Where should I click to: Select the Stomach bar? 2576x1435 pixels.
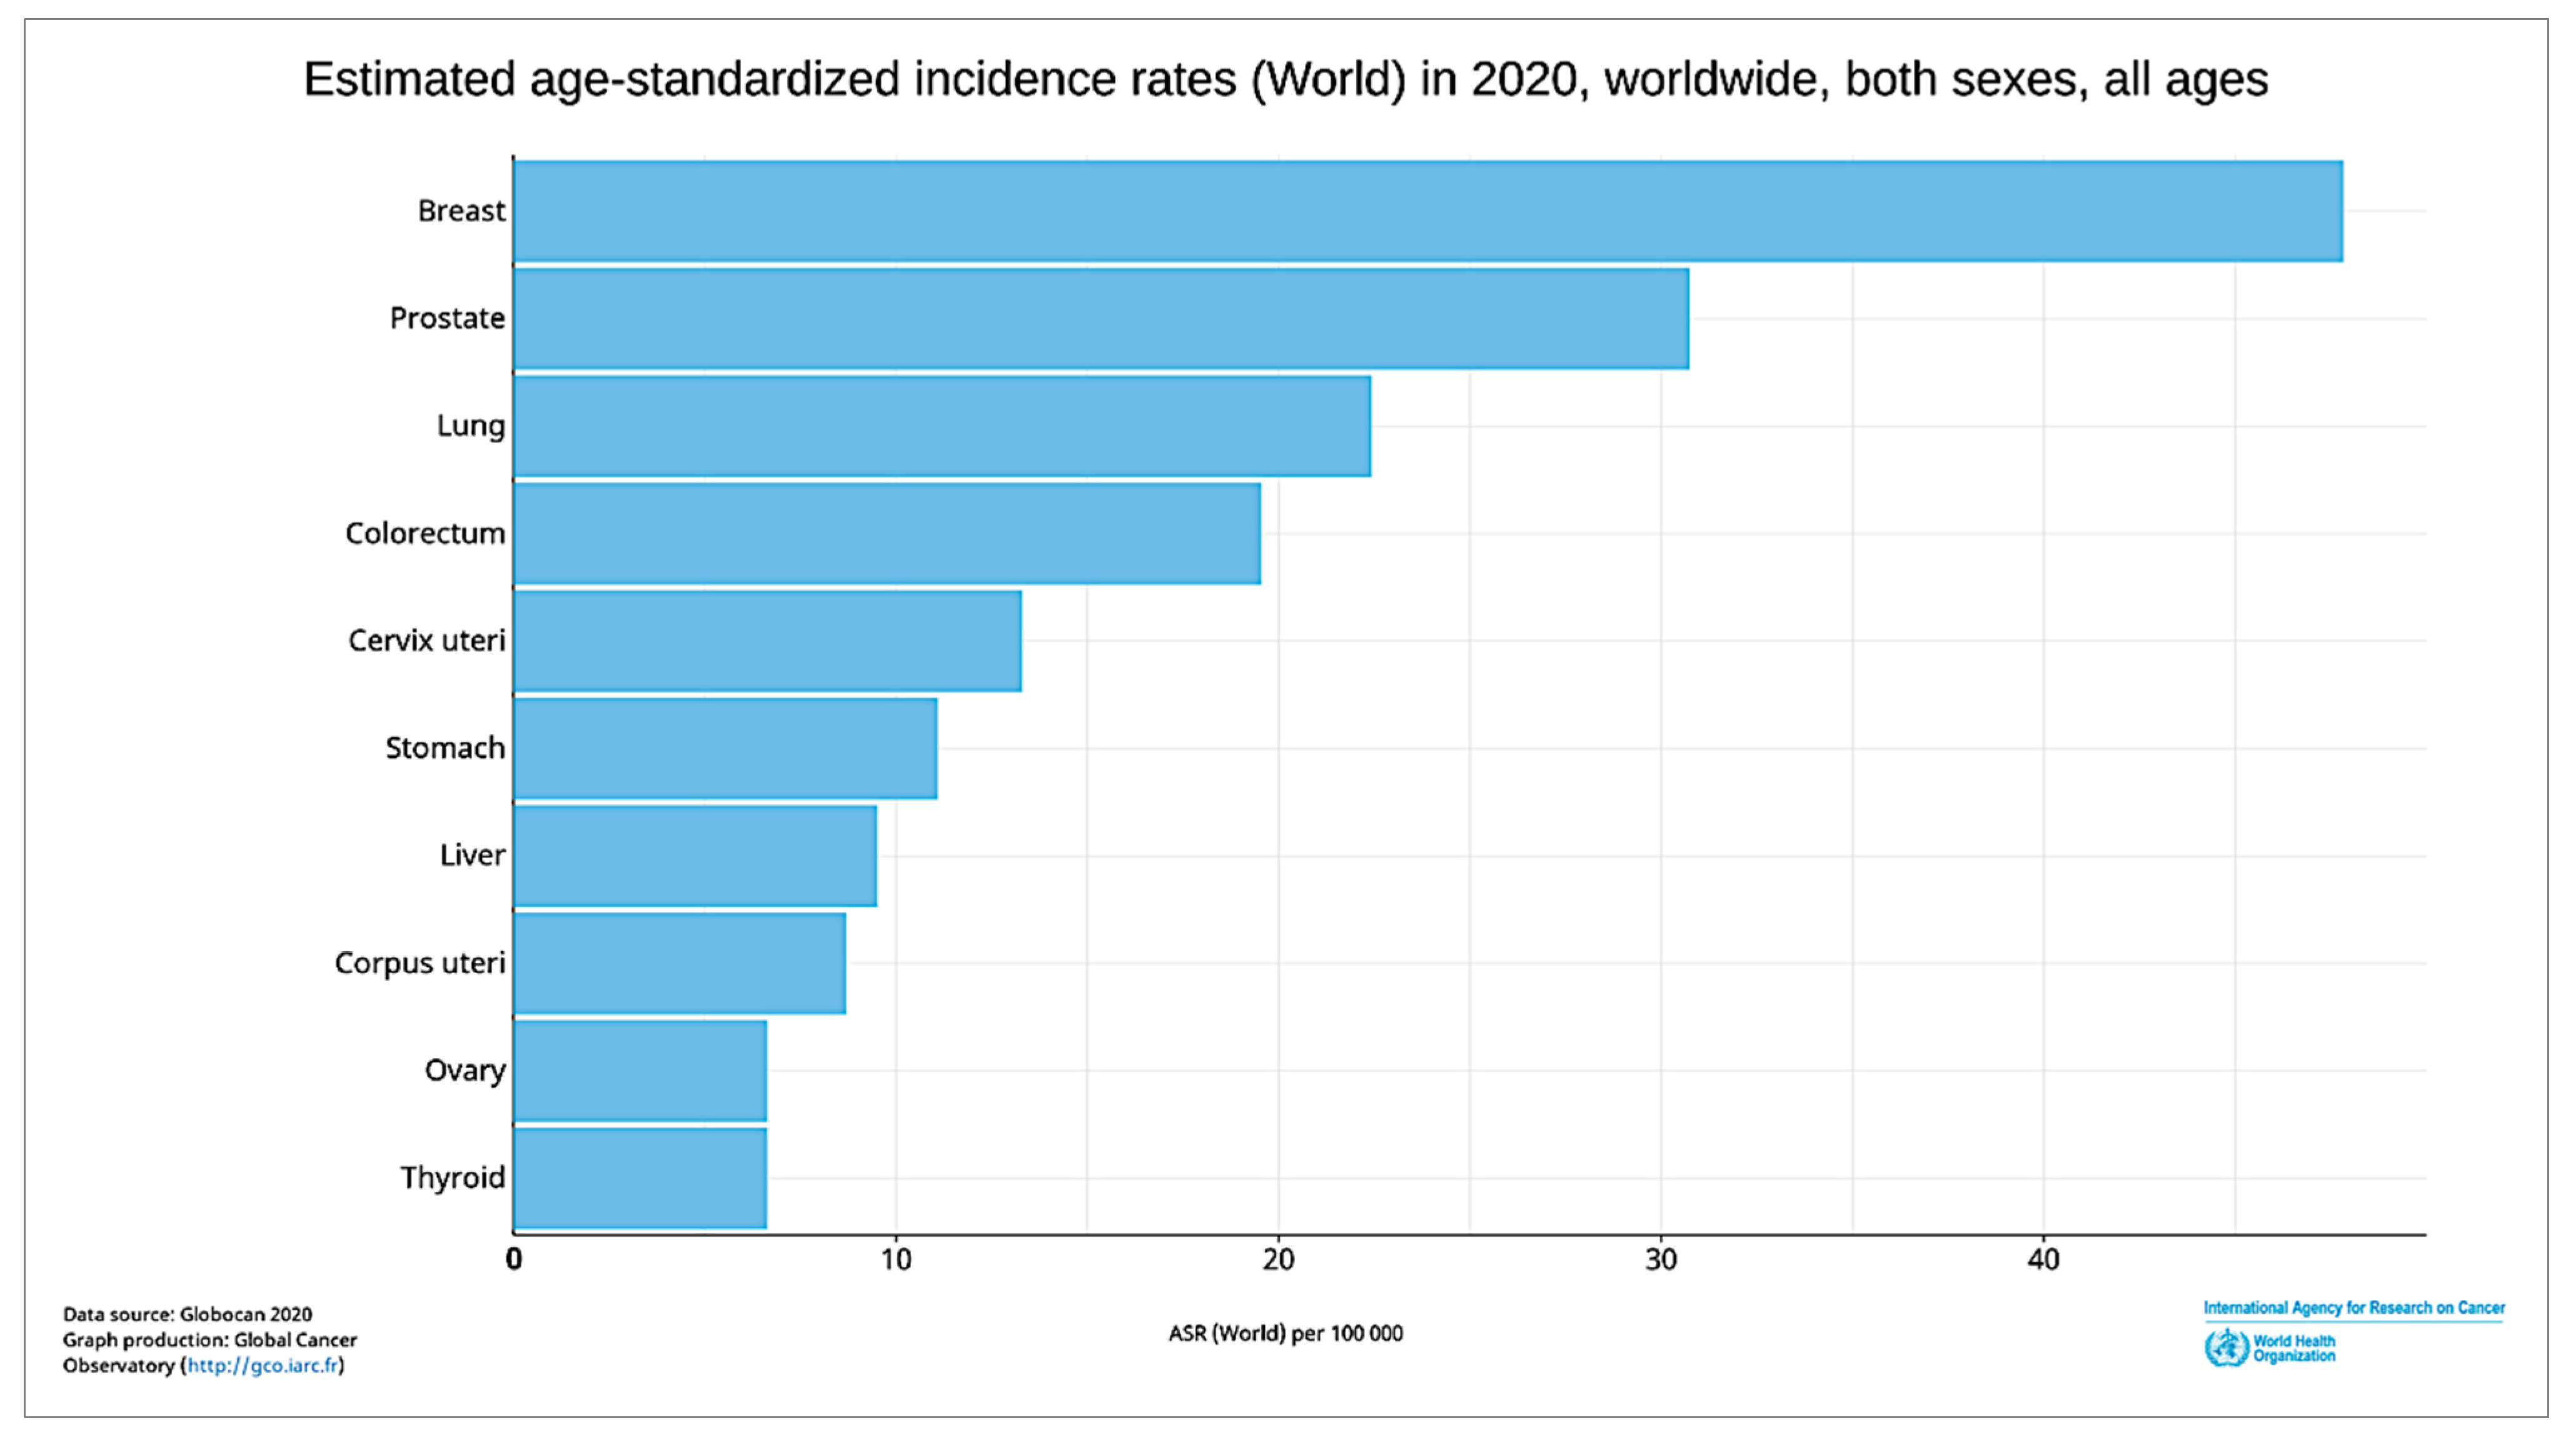[725, 749]
